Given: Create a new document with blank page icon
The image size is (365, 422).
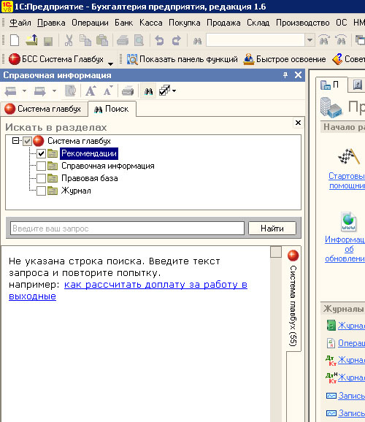Looking at the screenshot, I should point(15,40).
